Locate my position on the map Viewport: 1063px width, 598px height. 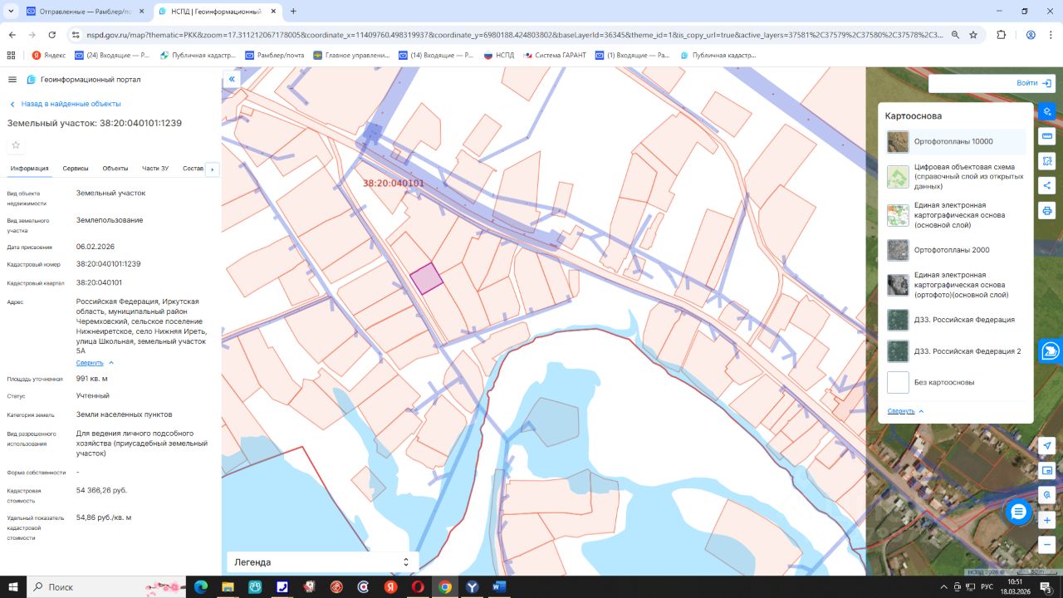pyautogui.click(x=1047, y=446)
